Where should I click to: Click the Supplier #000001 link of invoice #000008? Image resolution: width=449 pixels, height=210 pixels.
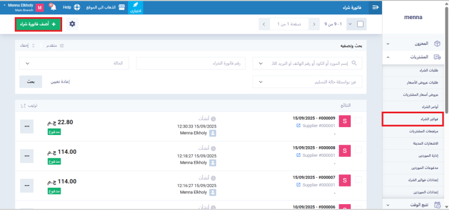pos(319,155)
